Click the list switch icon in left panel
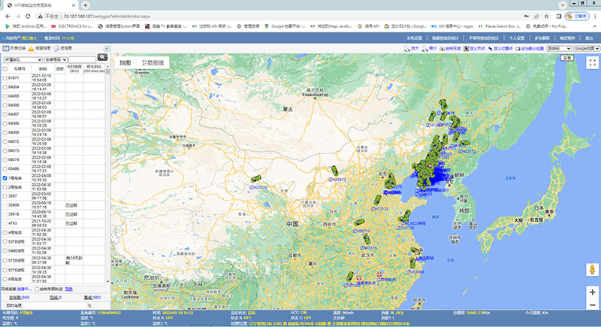Viewport: 601px width, 327px height. point(6,48)
